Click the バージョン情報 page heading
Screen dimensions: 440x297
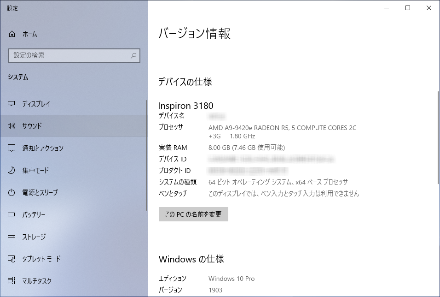(x=195, y=34)
